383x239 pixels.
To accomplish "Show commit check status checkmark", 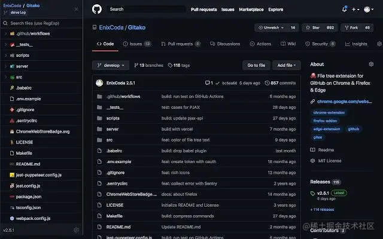I will click(217, 83).
